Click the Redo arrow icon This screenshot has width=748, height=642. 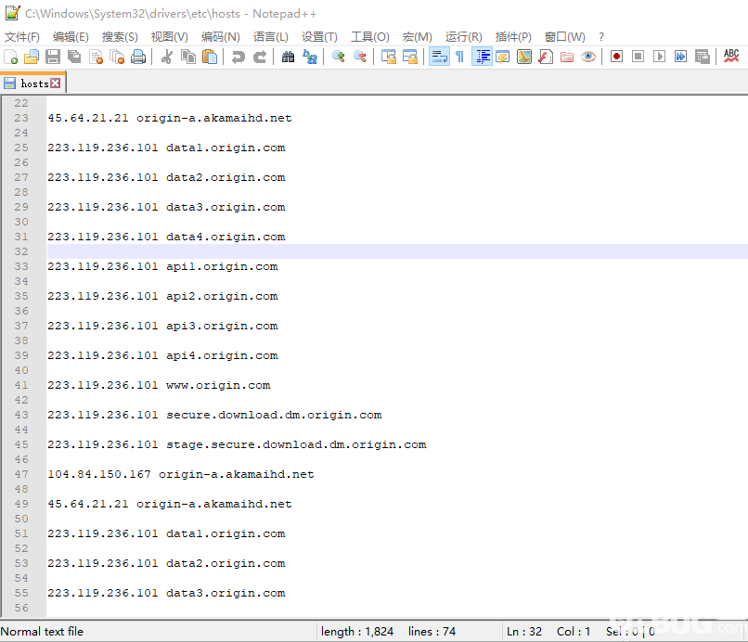[259, 57]
